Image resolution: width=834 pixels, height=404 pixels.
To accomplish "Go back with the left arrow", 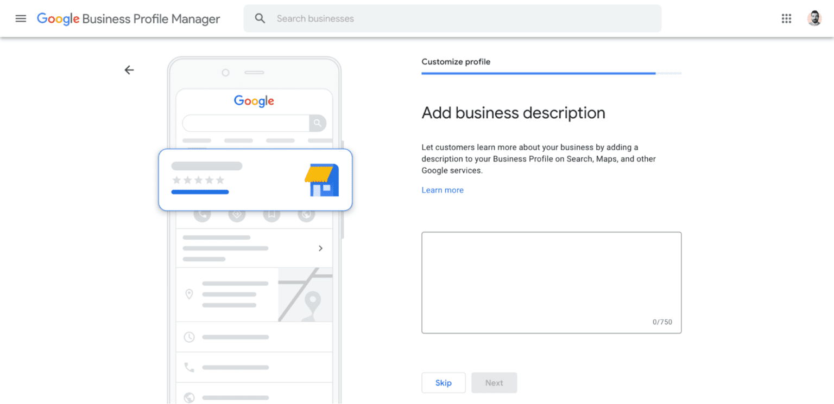I will [129, 70].
